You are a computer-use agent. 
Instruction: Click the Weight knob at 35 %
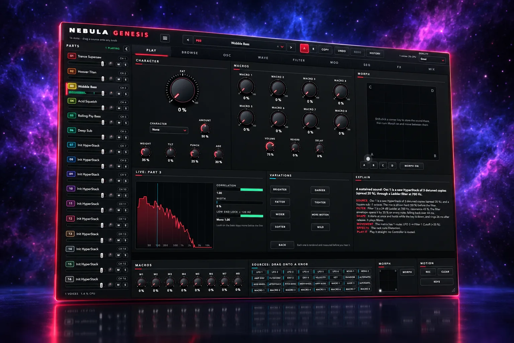tap(145, 152)
